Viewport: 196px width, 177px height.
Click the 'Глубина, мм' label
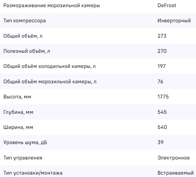click(19, 112)
